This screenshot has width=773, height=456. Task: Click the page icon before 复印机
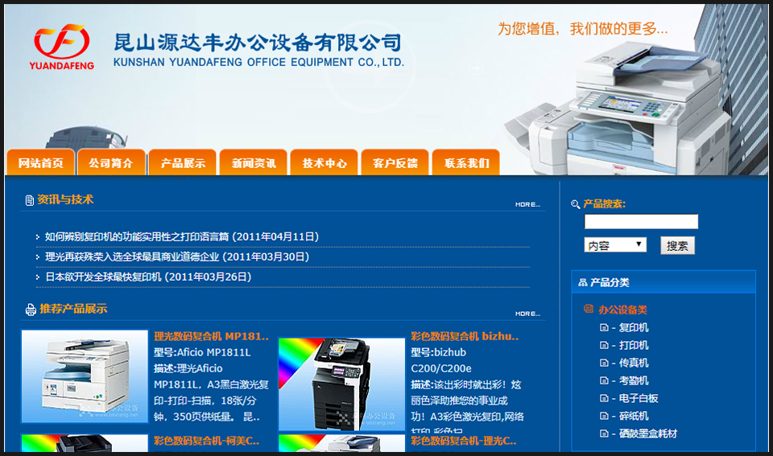point(604,328)
